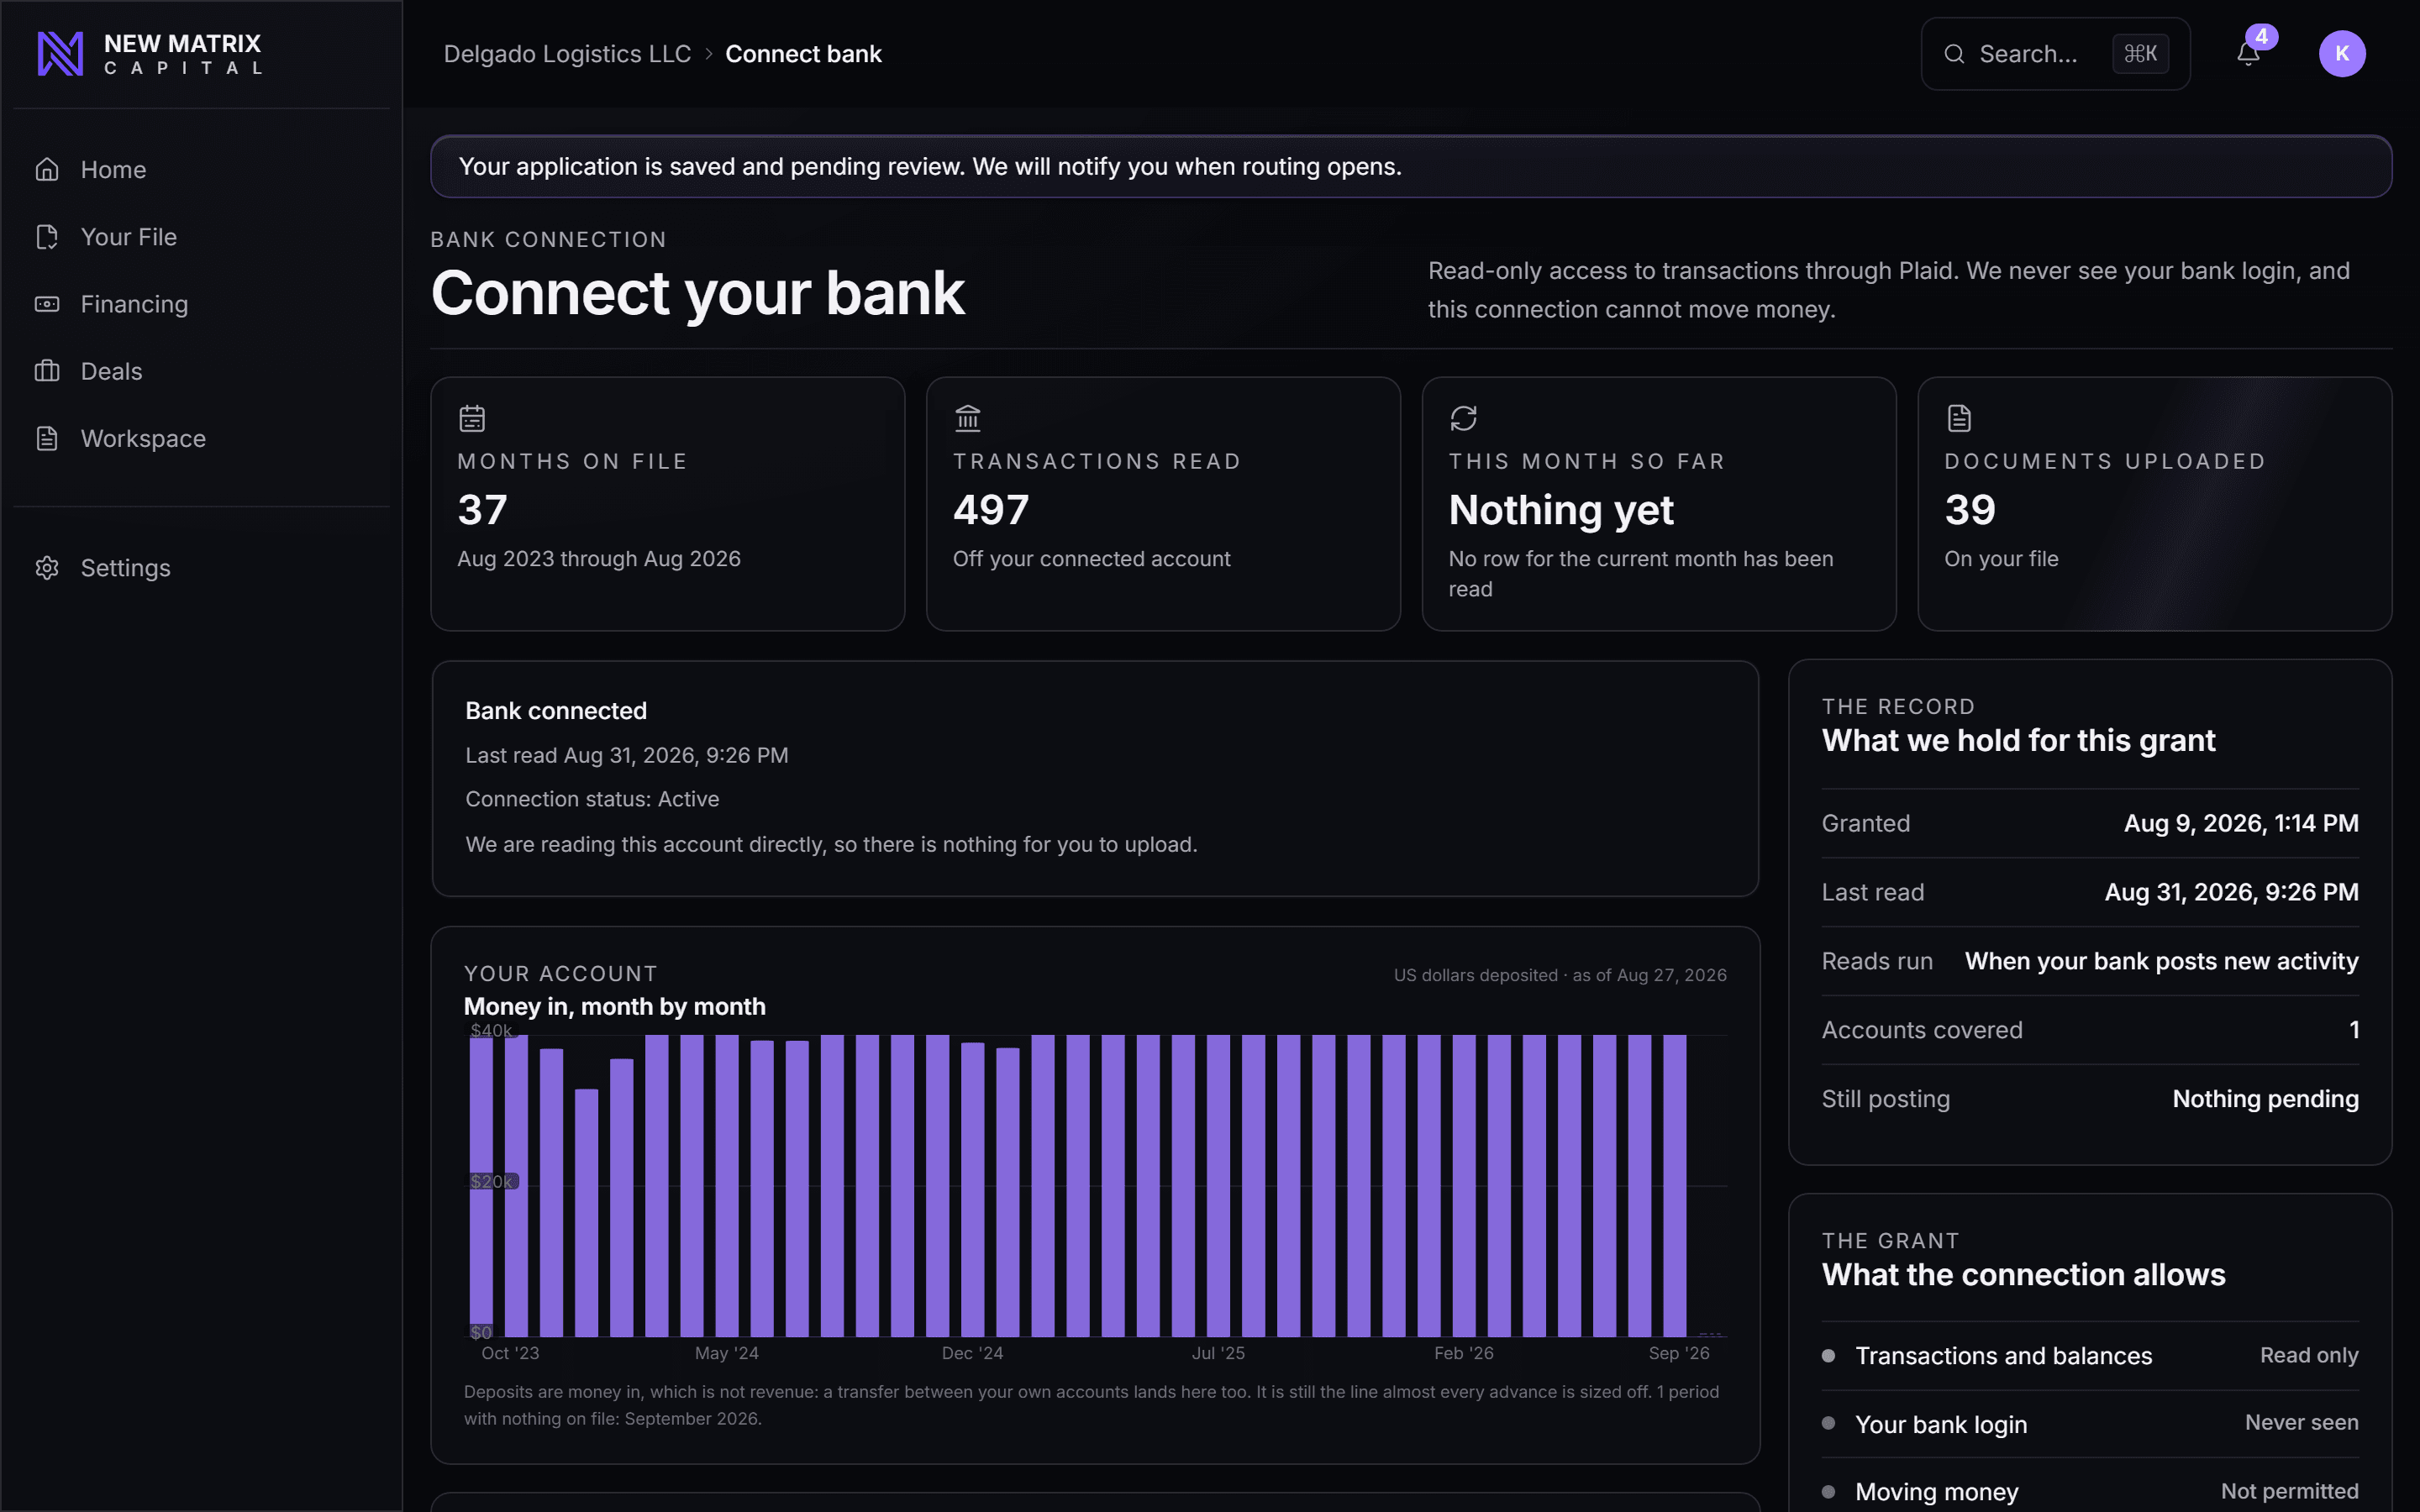
Task: Click the Read only label
Action: tap(2309, 1355)
